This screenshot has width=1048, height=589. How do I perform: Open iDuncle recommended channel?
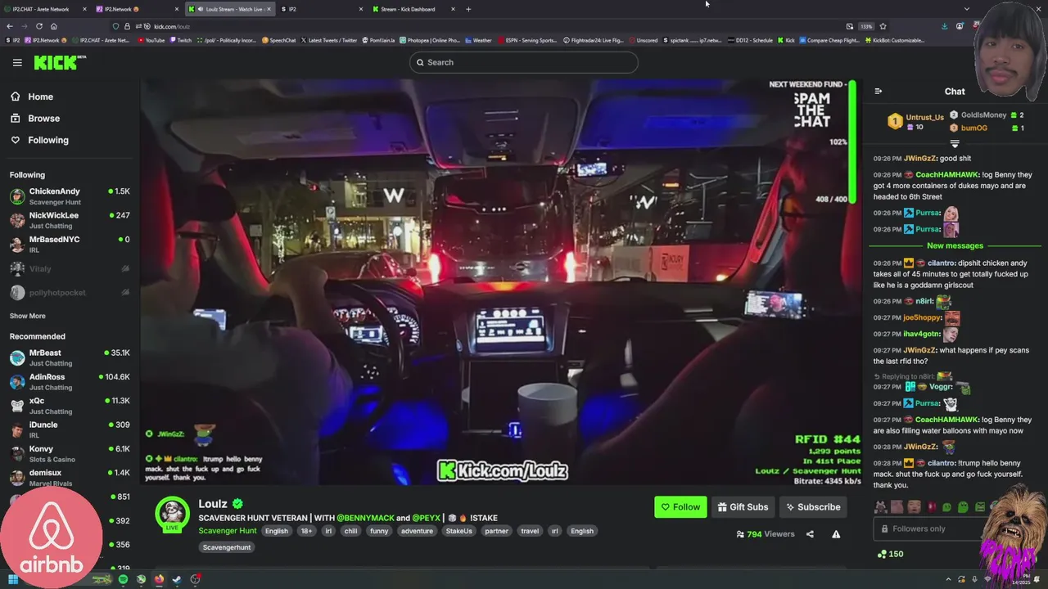[x=70, y=429]
